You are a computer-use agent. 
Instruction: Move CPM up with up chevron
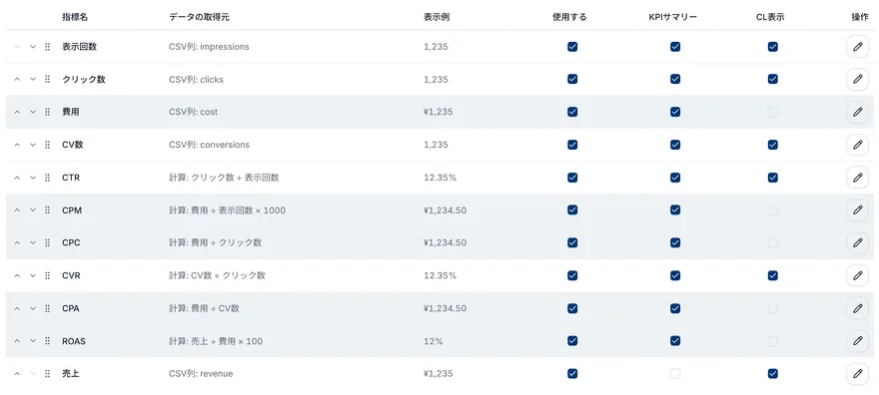[x=17, y=210]
